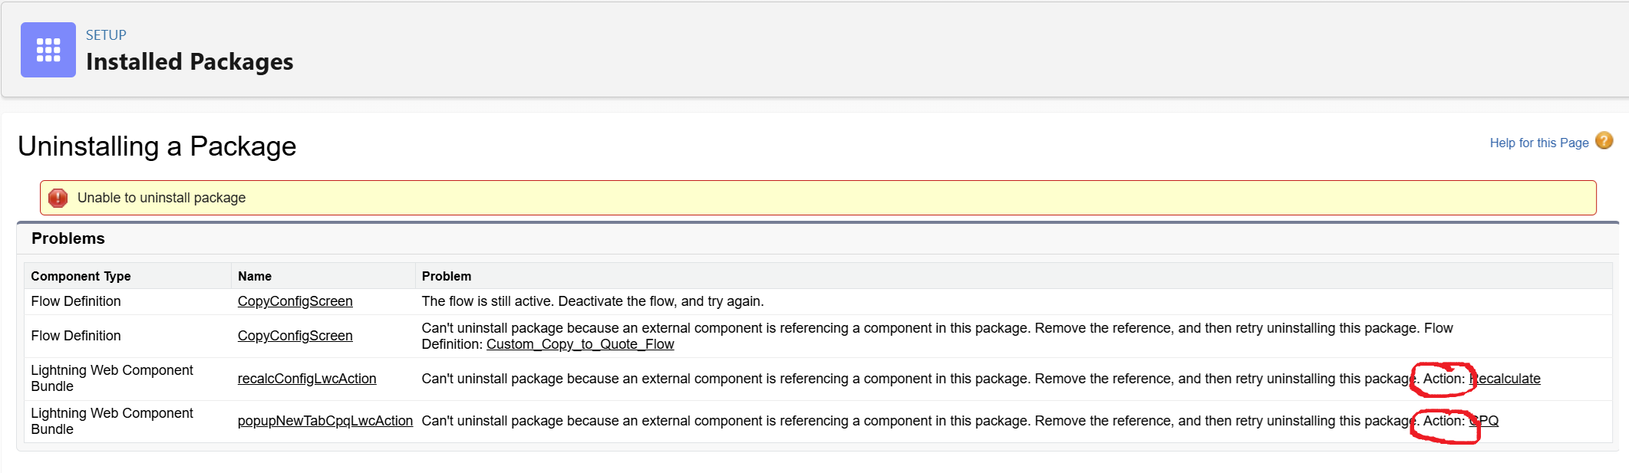The height and width of the screenshot is (473, 1629).
Task: Open second CopyConfigScreen flow link
Action: point(295,336)
